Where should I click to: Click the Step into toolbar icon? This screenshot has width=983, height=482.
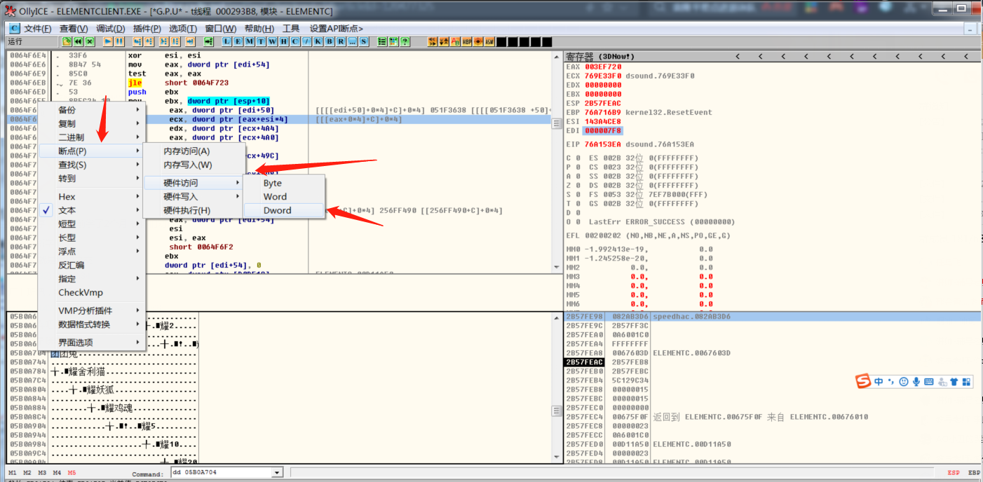coord(137,41)
